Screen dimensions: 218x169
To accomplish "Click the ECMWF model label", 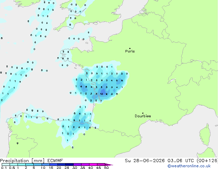I will [x=55, y=161].
